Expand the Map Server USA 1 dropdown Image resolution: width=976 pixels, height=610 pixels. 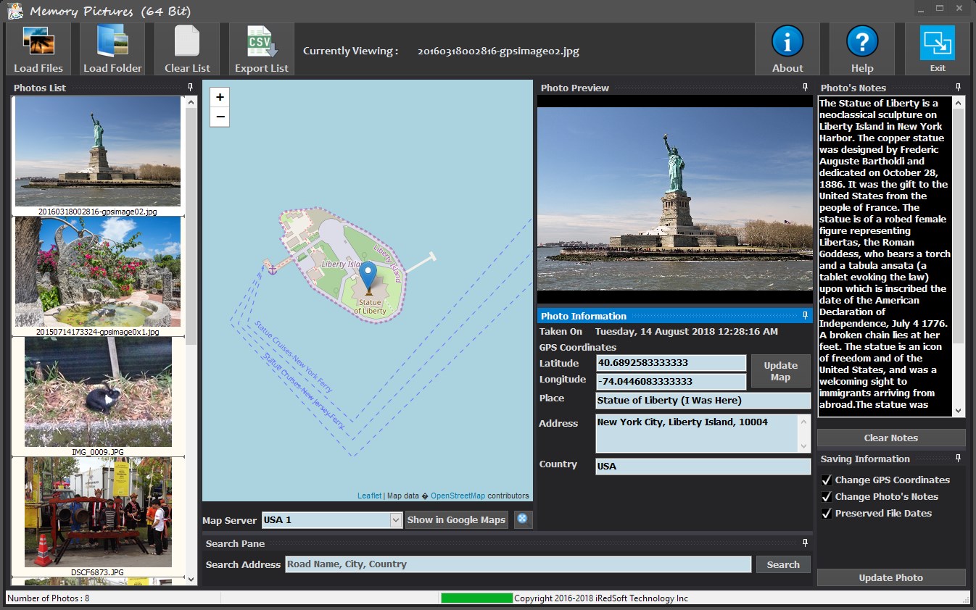pyautogui.click(x=395, y=519)
